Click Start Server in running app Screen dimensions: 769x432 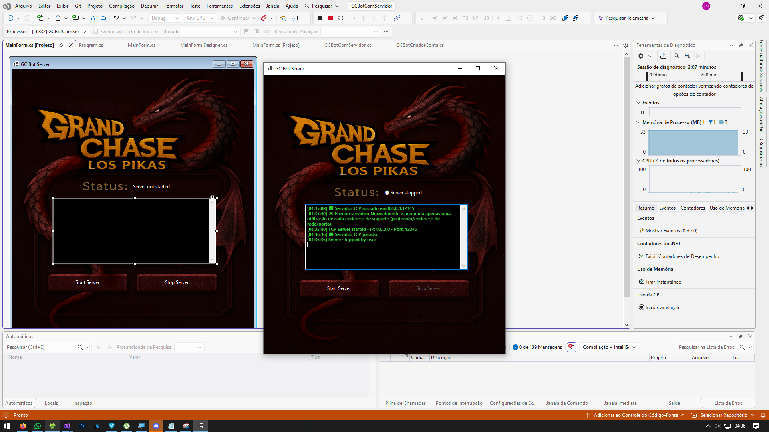(339, 288)
